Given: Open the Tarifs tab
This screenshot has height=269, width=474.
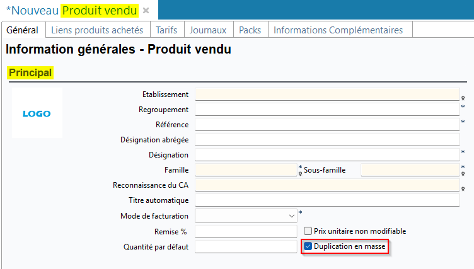Looking at the screenshot, I should (x=166, y=30).
